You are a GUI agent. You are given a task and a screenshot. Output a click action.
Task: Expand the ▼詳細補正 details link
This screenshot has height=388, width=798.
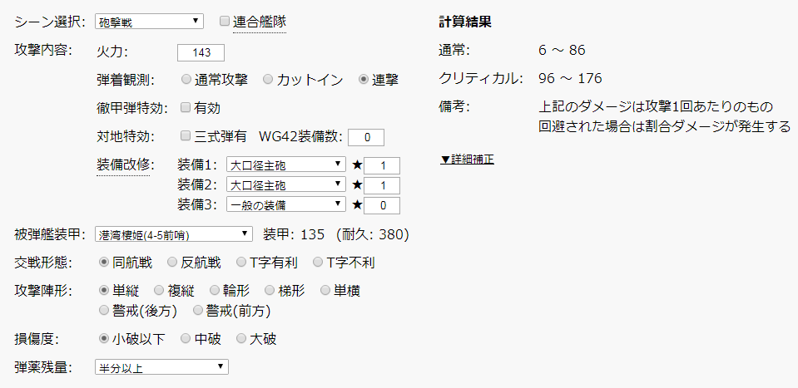(467, 158)
